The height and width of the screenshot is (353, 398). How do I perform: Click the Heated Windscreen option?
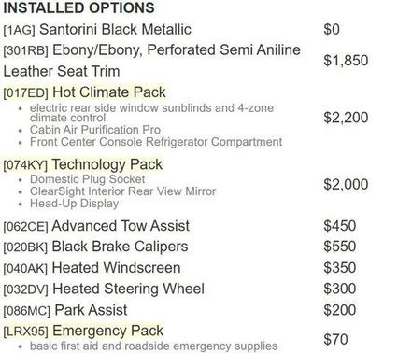click(116, 268)
